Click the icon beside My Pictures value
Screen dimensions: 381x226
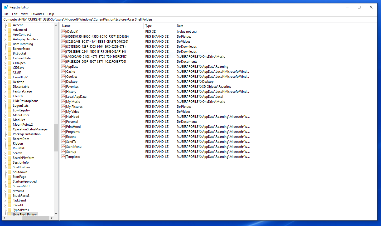(63, 106)
